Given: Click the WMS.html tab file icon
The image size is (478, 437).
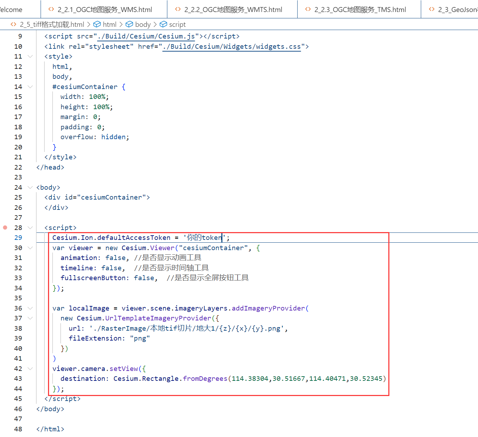Looking at the screenshot, I should pyautogui.click(x=51, y=10).
